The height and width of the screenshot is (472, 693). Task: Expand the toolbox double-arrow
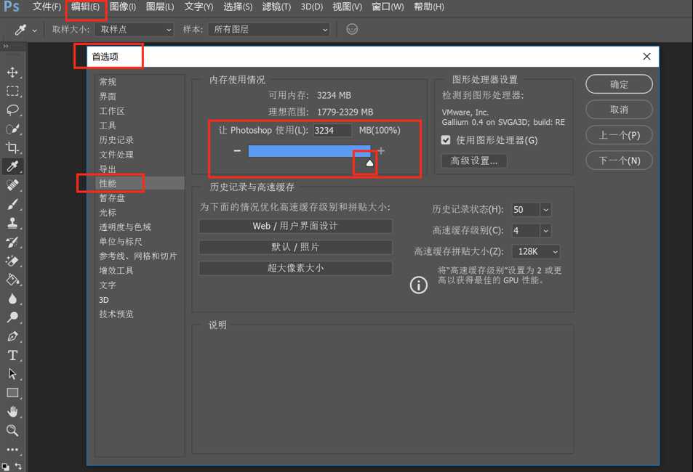tap(5, 46)
